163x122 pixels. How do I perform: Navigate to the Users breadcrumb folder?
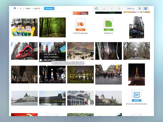click(28, 9)
